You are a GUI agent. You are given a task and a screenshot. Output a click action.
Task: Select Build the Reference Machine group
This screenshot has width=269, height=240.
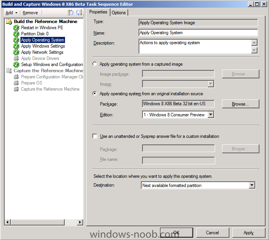[x=46, y=22]
